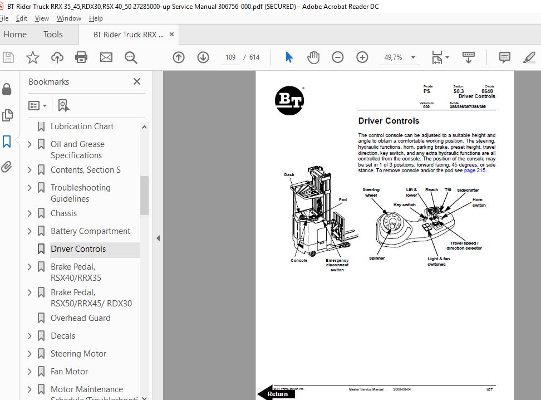Add a comment with speech bubble icon
This screenshot has height=400, width=541.
pos(504,57)
